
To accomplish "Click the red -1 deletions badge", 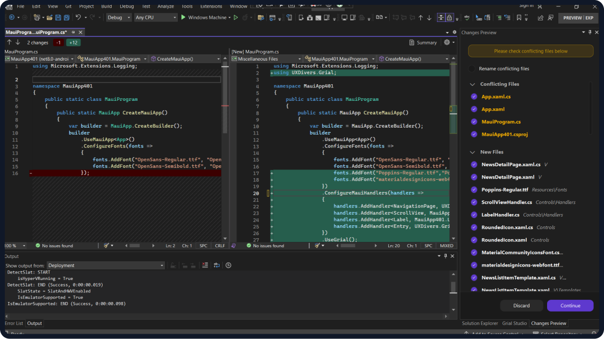I will (58, 42).
